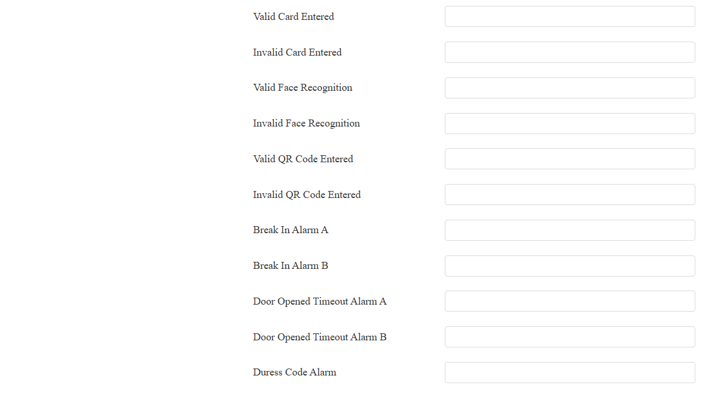Select the Invalid QR Code Entered field

pyautogui.click(x=570, y=194)
